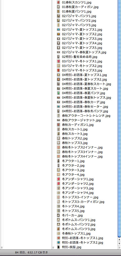
Task: Click the scroll up arrow button
Action: 119,239
